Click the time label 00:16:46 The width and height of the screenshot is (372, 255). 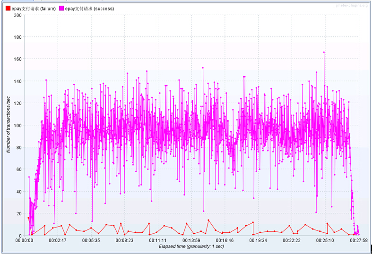point(225,240)
